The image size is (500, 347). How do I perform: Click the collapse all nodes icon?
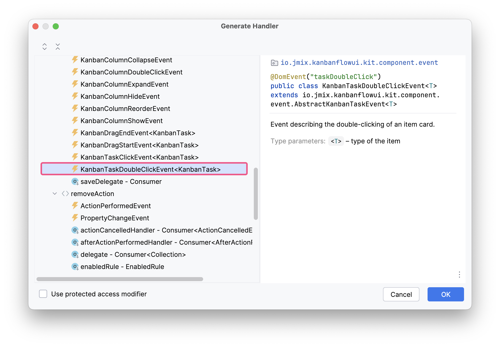pyautogui.click(x=57, y=46)
